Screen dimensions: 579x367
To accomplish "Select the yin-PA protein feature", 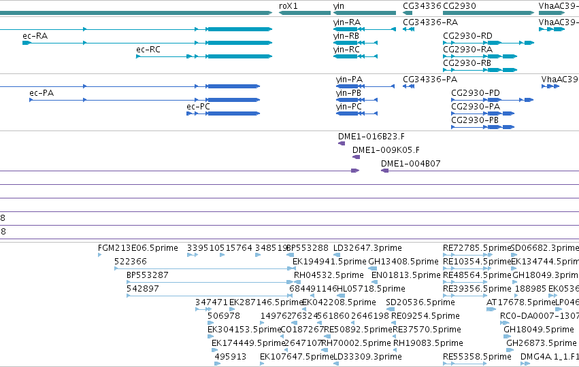I will click(x=365, y=86).
